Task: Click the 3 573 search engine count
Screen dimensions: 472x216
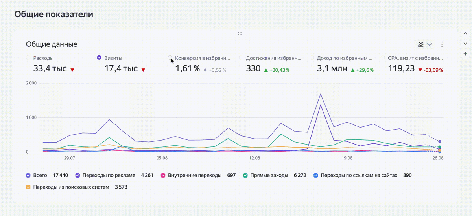Action: [x=121, y=187]
